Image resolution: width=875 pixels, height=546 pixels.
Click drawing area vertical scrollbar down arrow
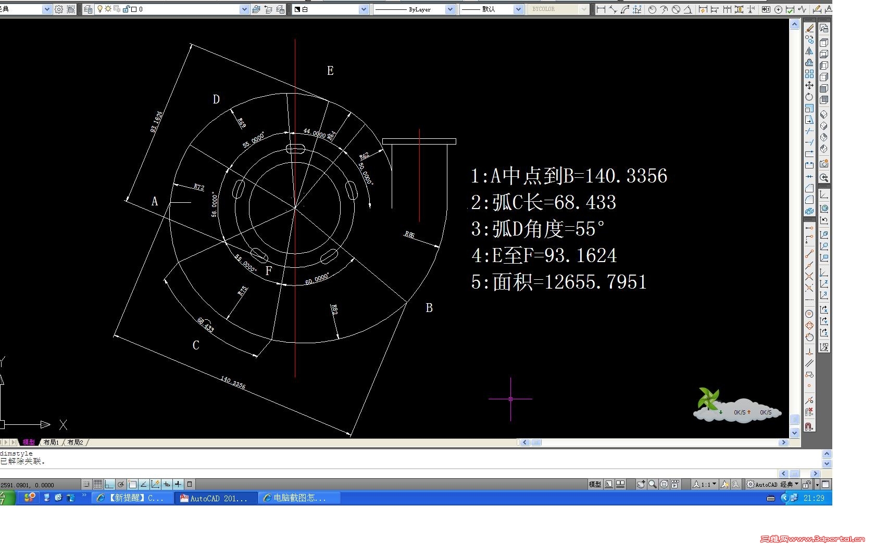tap(794, 433)
